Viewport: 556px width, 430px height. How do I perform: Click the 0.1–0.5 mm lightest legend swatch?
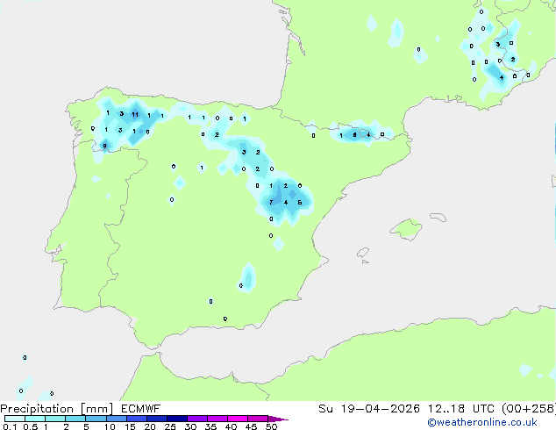pos(15,419)
